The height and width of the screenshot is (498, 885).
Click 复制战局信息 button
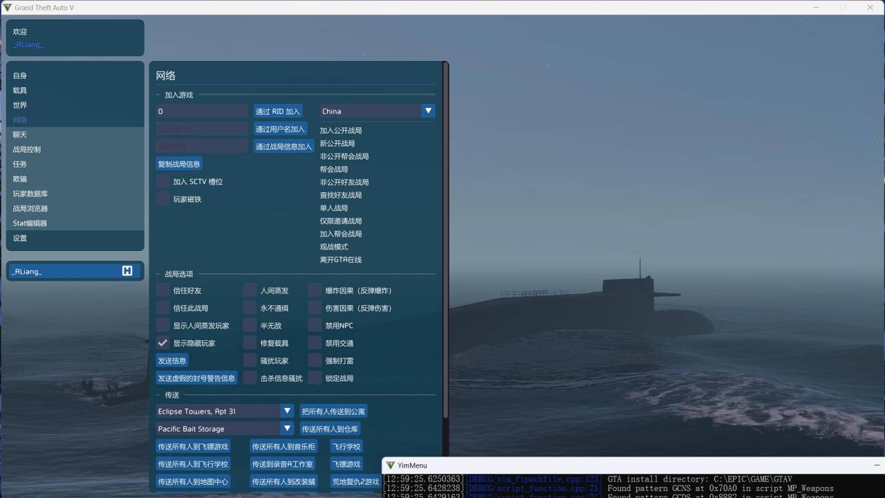pos(179,164)
